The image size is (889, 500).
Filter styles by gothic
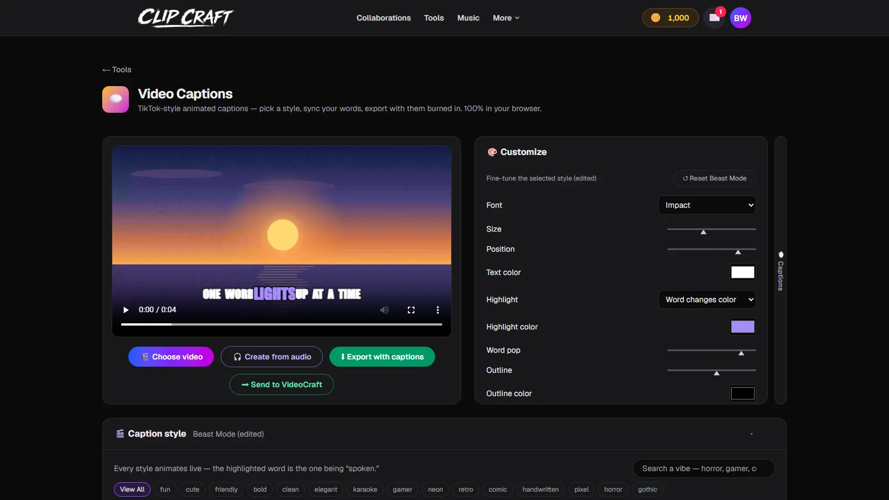[x=647, y=489]
